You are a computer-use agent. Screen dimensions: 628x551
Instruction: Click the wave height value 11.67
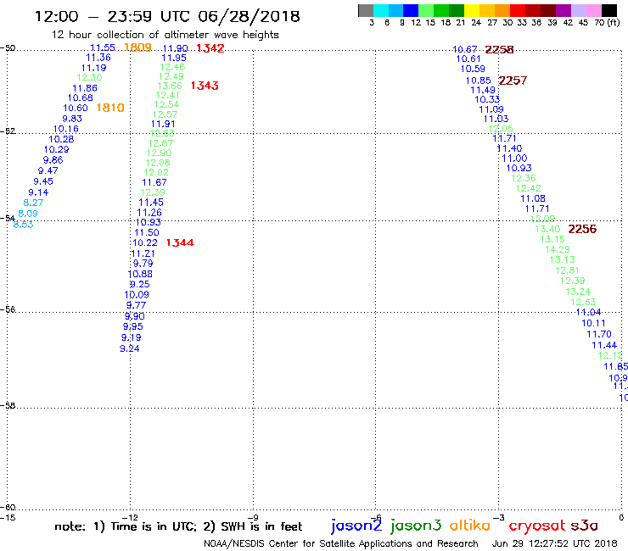[x=154, y=182]
